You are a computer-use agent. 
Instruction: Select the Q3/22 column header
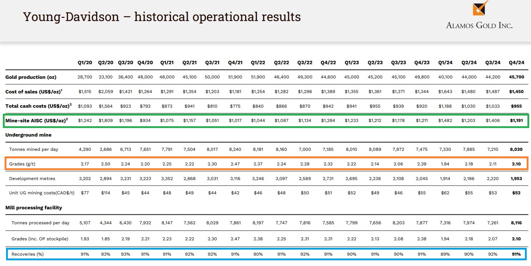(x=305, y=62)
